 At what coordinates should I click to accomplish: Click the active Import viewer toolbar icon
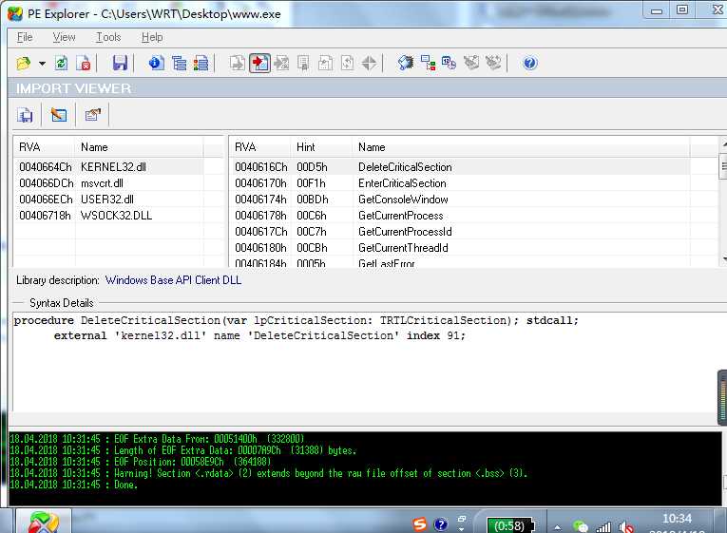click(259, 63)
